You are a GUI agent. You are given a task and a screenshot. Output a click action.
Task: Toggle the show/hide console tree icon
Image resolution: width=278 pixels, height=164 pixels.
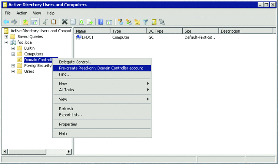pos(34,22)
